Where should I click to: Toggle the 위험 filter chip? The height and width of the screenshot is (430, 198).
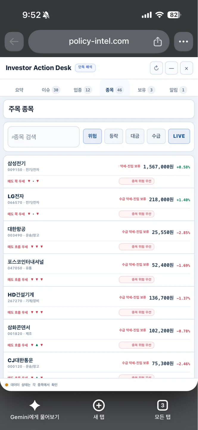click(x=92, y=136)
